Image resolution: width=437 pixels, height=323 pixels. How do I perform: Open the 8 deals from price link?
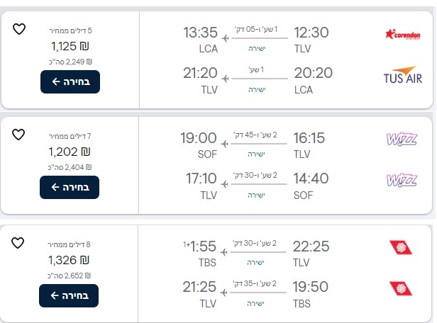(x=70, y=244)
